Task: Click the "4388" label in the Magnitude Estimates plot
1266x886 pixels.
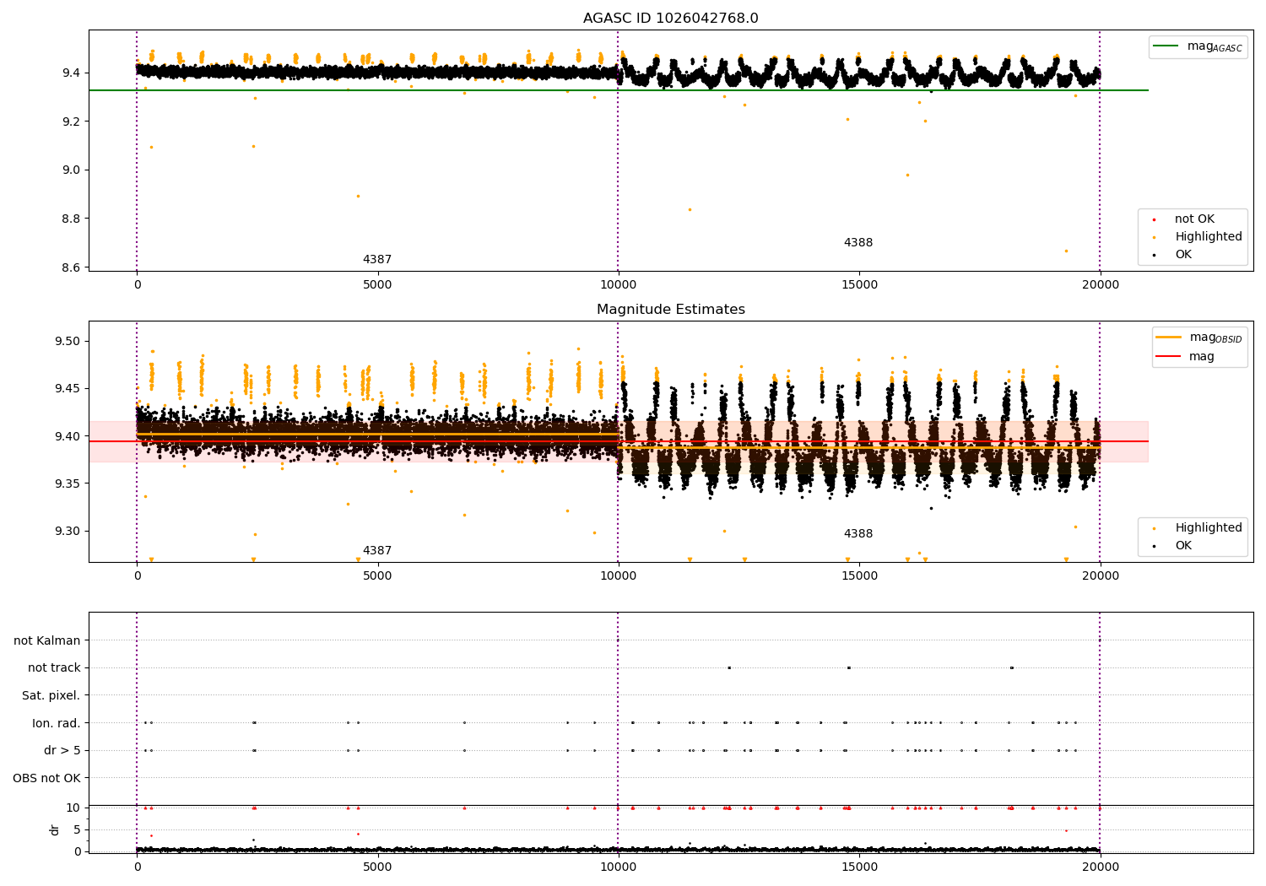Action: 858,534
